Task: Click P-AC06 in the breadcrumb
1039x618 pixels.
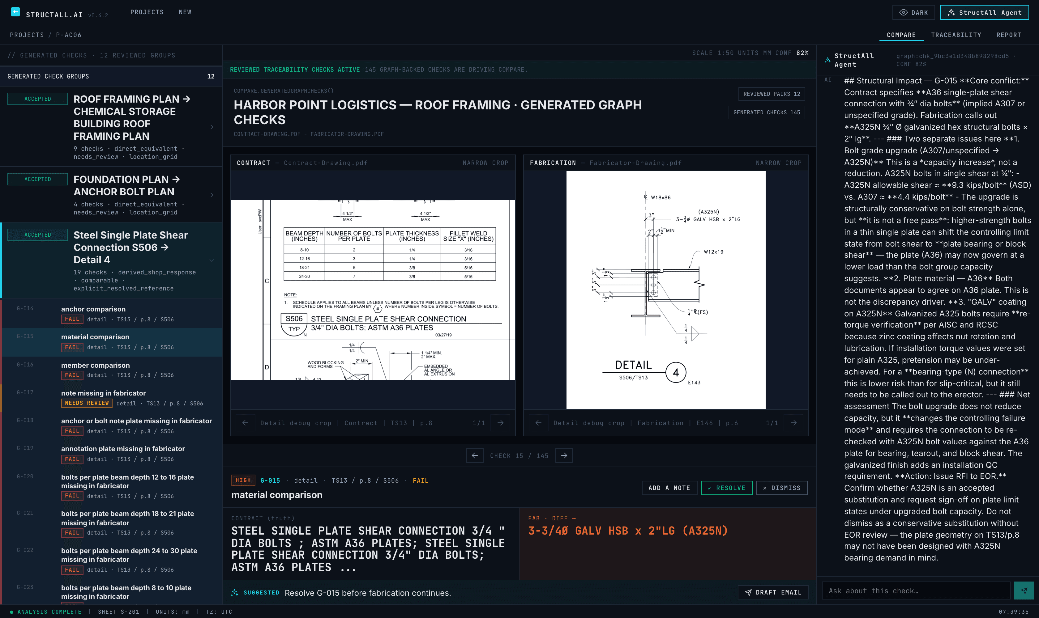Action: 69,35
